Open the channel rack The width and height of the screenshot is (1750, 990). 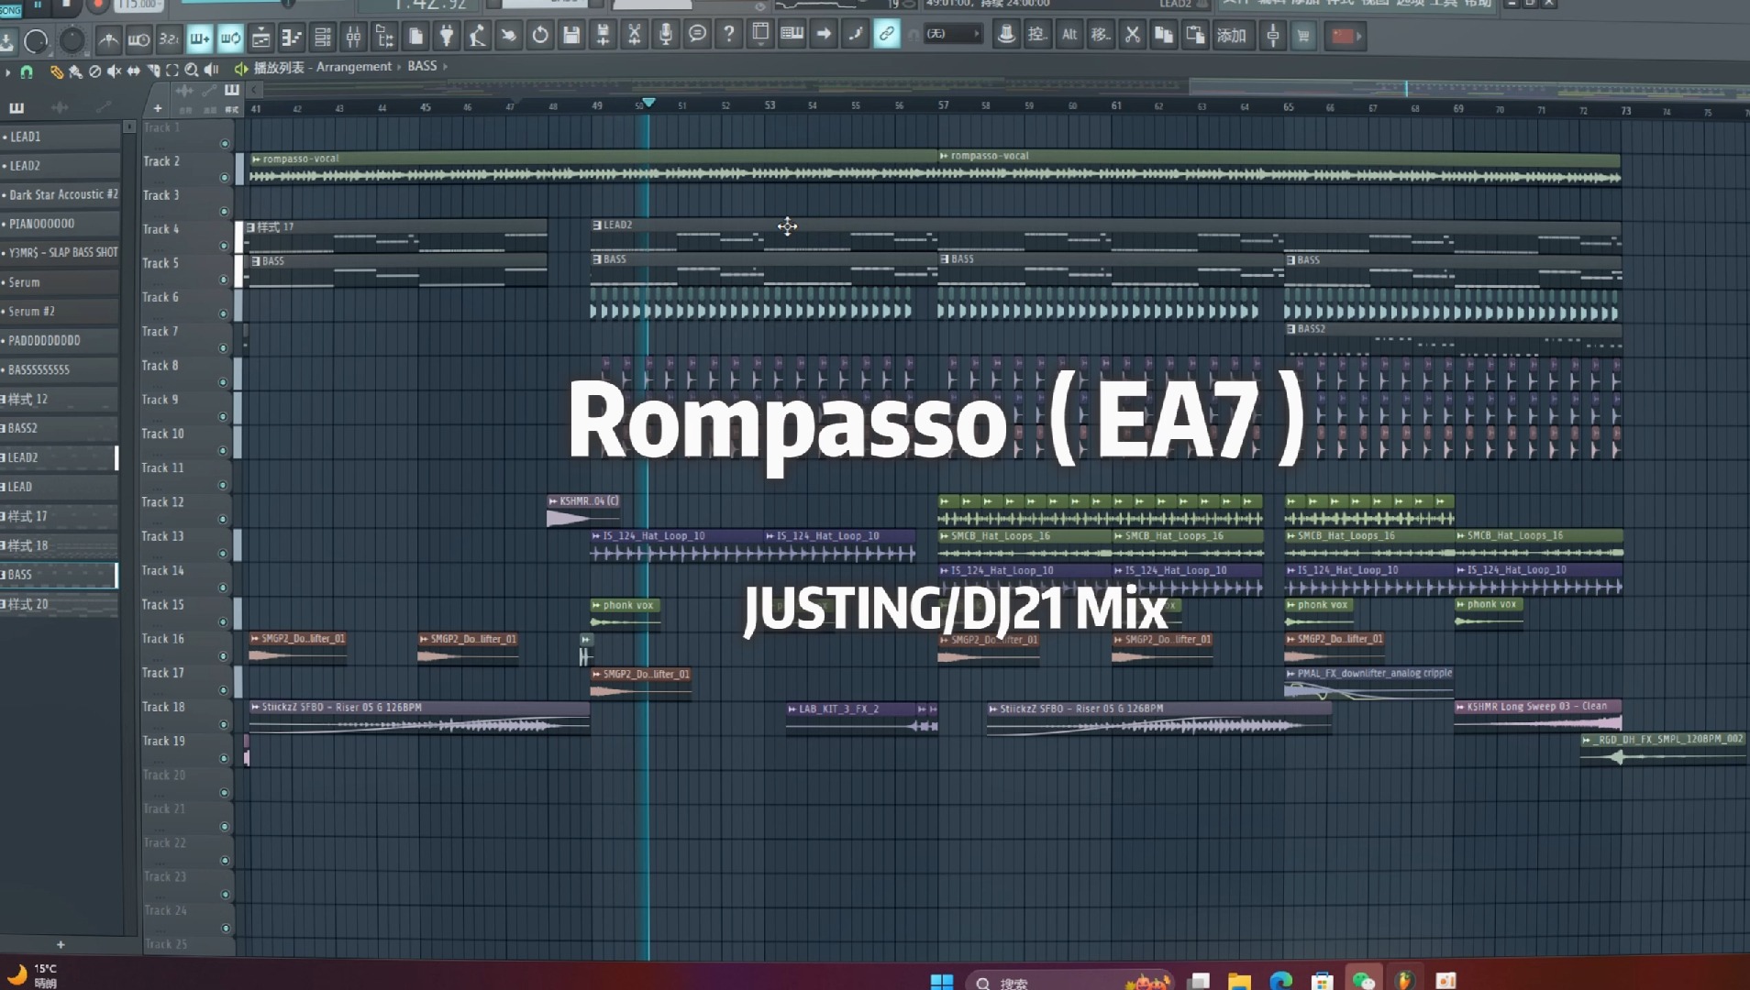coord(323,38)
